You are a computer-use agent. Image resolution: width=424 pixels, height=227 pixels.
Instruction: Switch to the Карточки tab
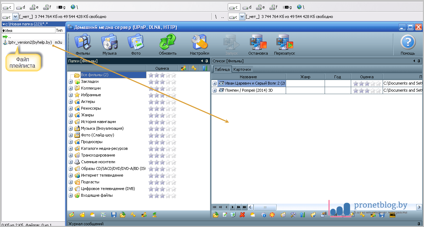(x=242, y=69)
